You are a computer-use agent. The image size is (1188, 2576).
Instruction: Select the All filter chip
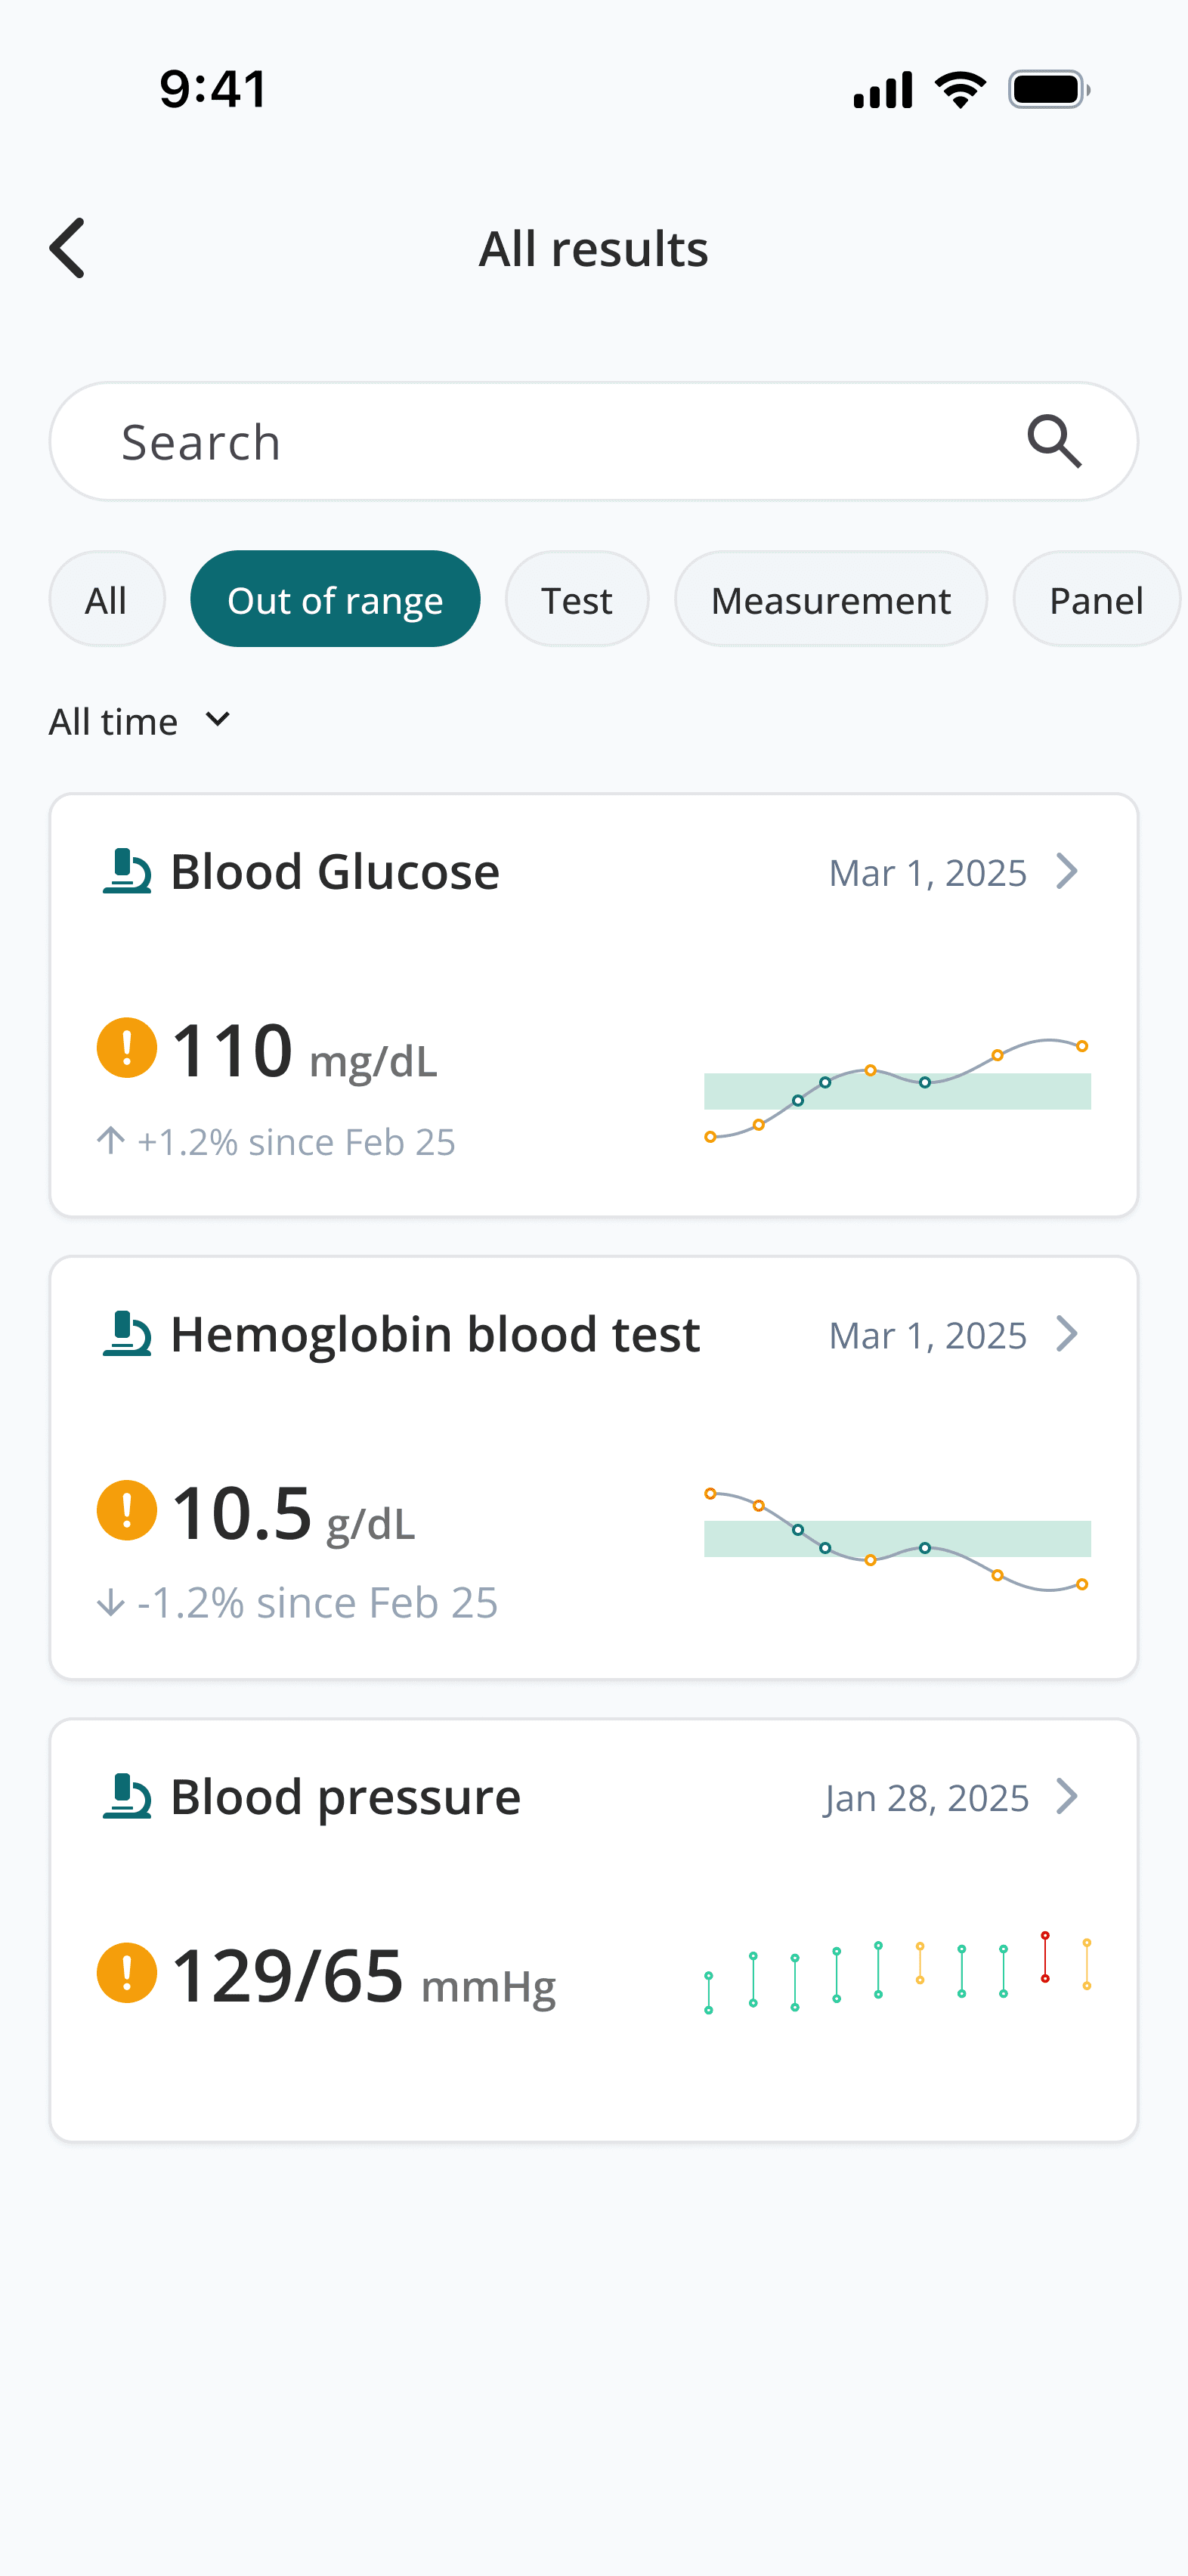(x=107, y=600)
